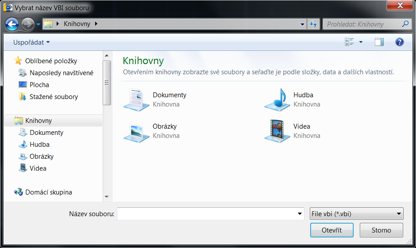Select Stažené soubory in sidebar
The height and width of the screenshot is (248, 416).
coord(54,97)
